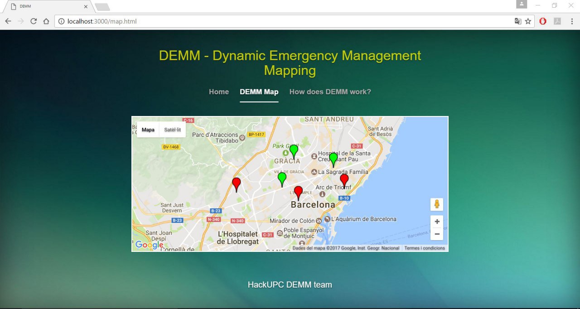Image resolution: width=580 pixels, height=309 pixels.
Task: Open a new browser tab
Action: point(102,7)
